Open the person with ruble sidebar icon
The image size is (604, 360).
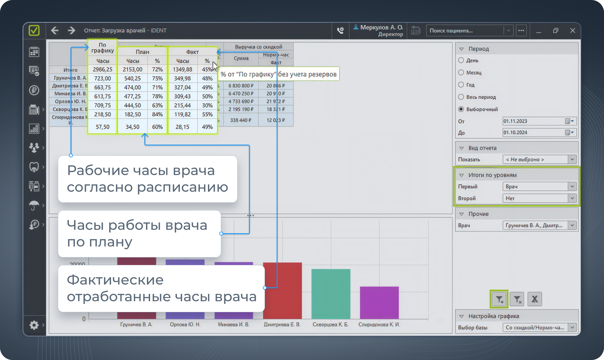(x=34, y=225)
